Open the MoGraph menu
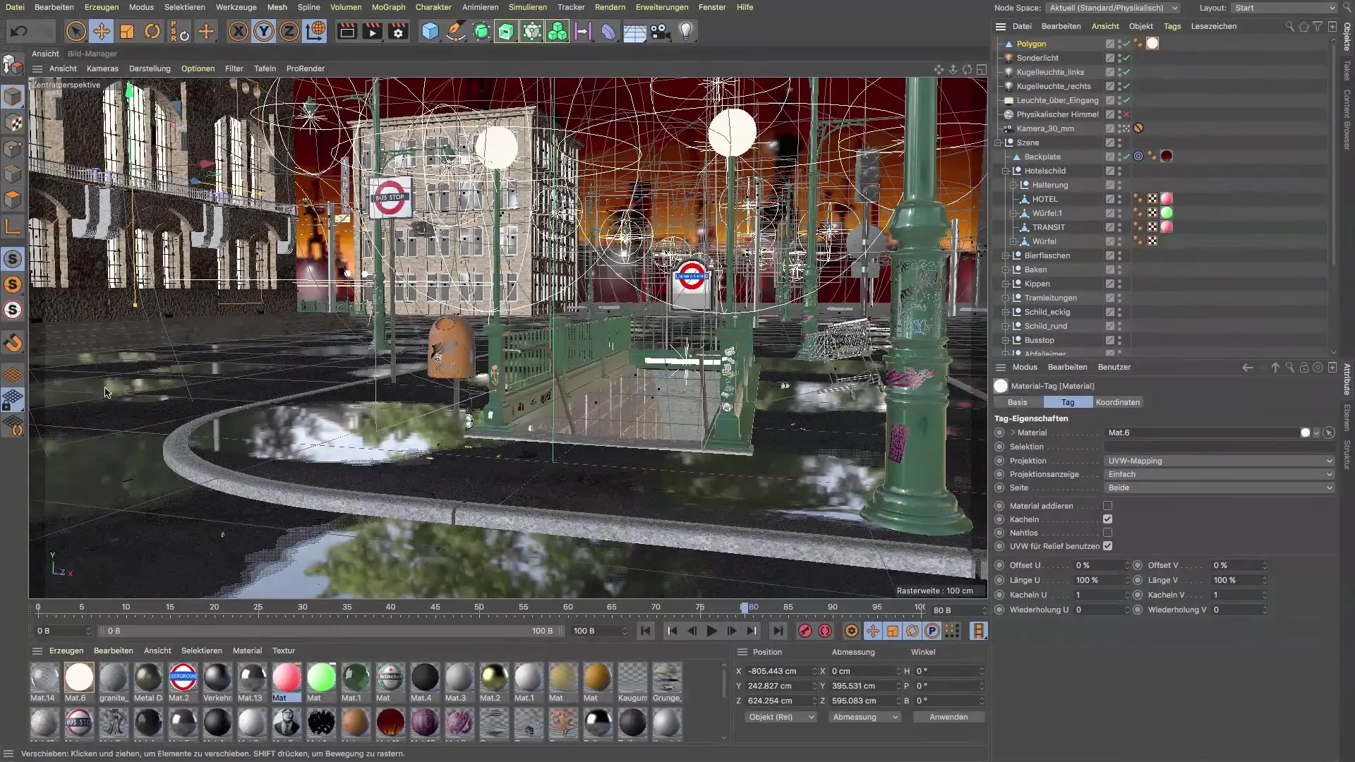The width and height of the screenshot is (1355, 762). (x=388, y=7)
